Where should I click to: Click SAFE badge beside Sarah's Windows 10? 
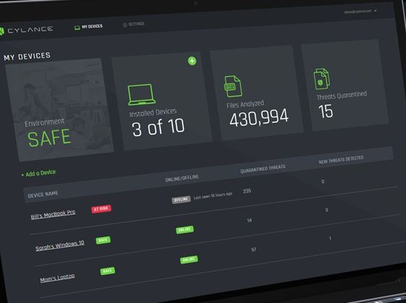tap(103, 240)
